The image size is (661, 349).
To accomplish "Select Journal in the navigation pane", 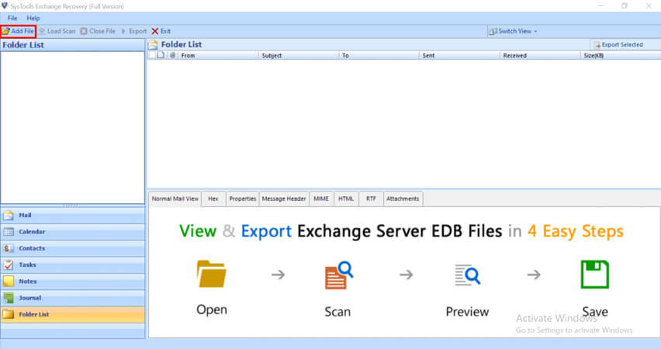I will (72, 298).
